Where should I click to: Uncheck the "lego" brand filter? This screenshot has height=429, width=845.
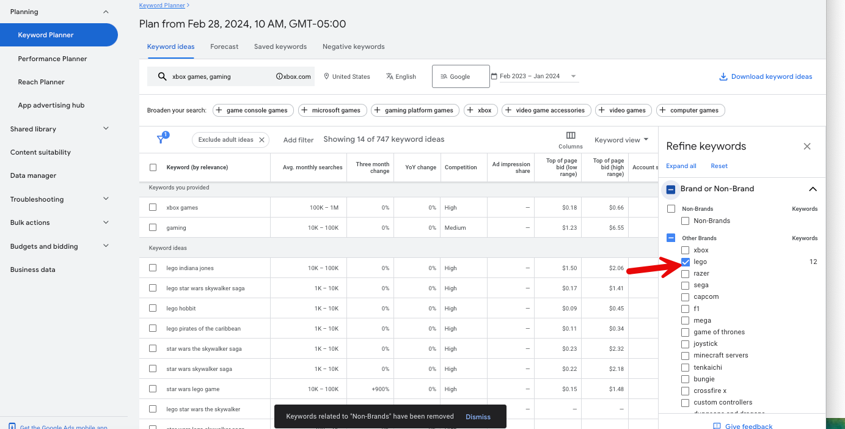click(685, 262)
